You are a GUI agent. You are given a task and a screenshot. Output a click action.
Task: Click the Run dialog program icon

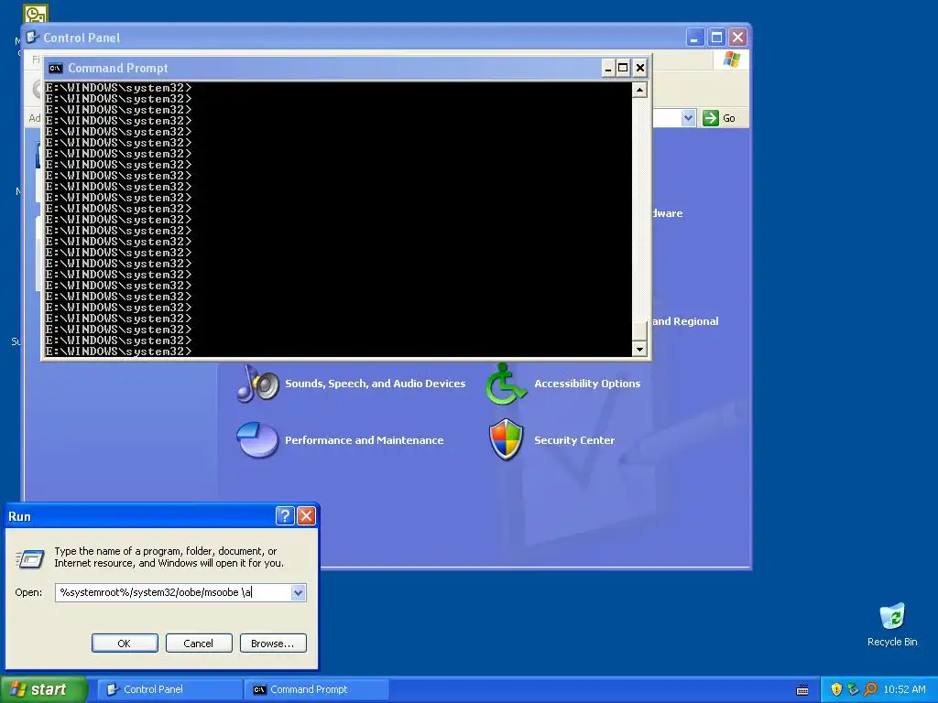[x=30, y=559]
